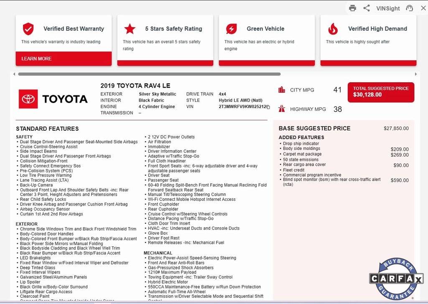The image size is (428, 304).
Task: Click the 5 Stars Safety Rating star icon
Action: coord(130,29)
